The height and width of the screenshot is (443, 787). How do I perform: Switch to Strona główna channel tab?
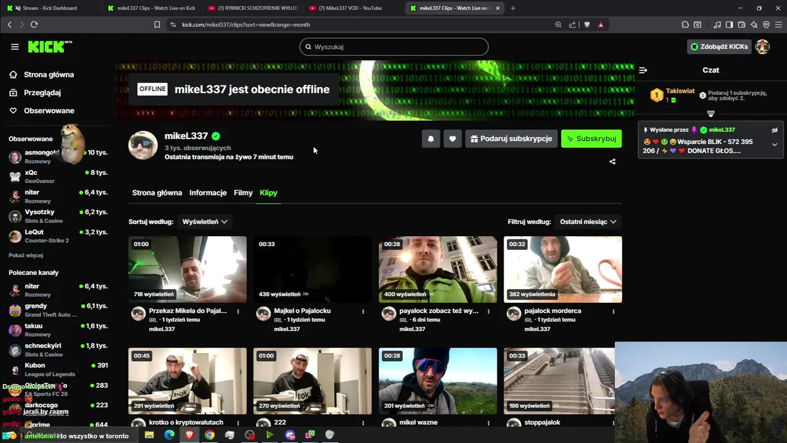tap(157, 193)
